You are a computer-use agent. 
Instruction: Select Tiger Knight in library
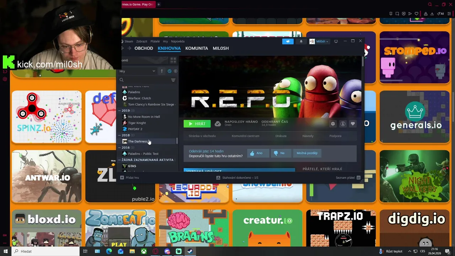[137, 123]
